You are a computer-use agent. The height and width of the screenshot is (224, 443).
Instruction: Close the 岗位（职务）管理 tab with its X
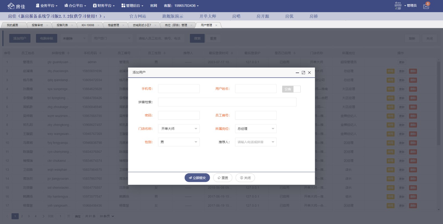click(x=191, y=25)
